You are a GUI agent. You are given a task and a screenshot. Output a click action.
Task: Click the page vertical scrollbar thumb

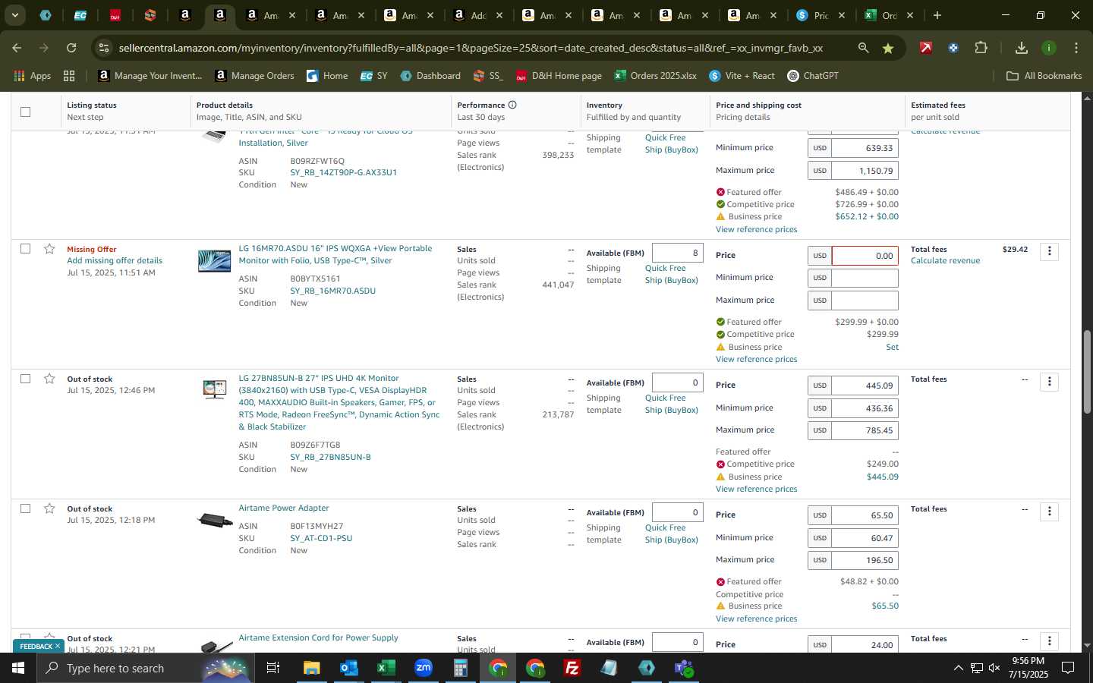pyautogui.click(x=1086, y=372)
